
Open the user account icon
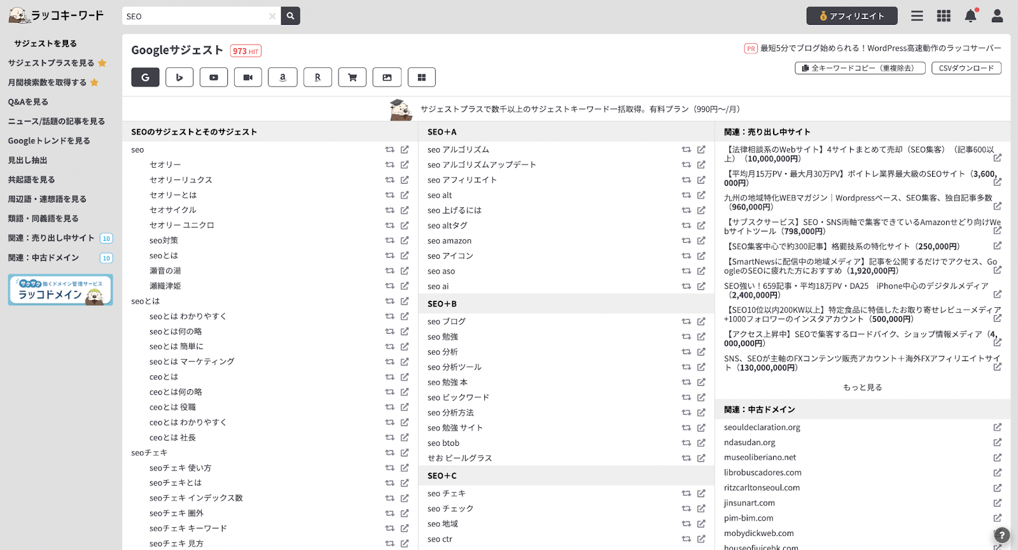pyautogui.click(x=997, y=16)
